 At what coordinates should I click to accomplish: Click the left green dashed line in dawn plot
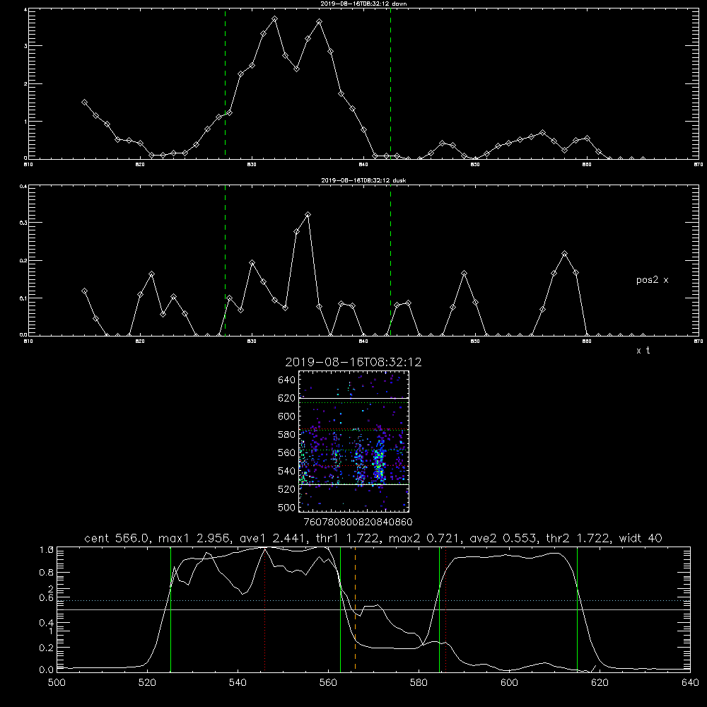click(225, 83)
